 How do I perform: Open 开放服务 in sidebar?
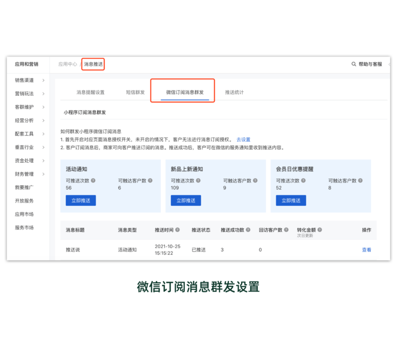tap(24, 201)
